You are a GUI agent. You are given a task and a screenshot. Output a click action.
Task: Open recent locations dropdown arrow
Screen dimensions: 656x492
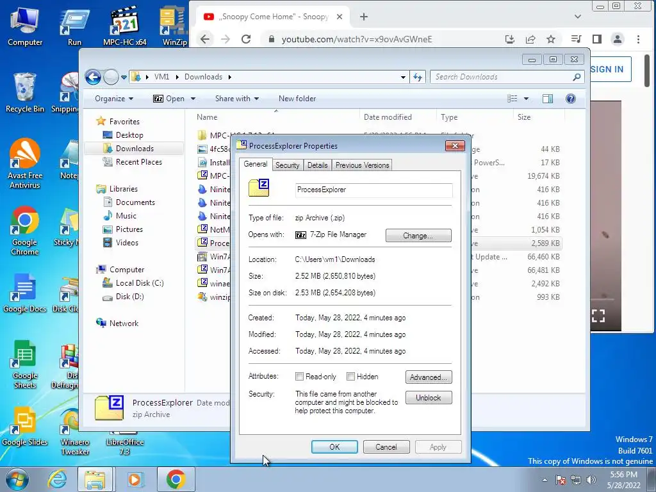click(124, 78)
